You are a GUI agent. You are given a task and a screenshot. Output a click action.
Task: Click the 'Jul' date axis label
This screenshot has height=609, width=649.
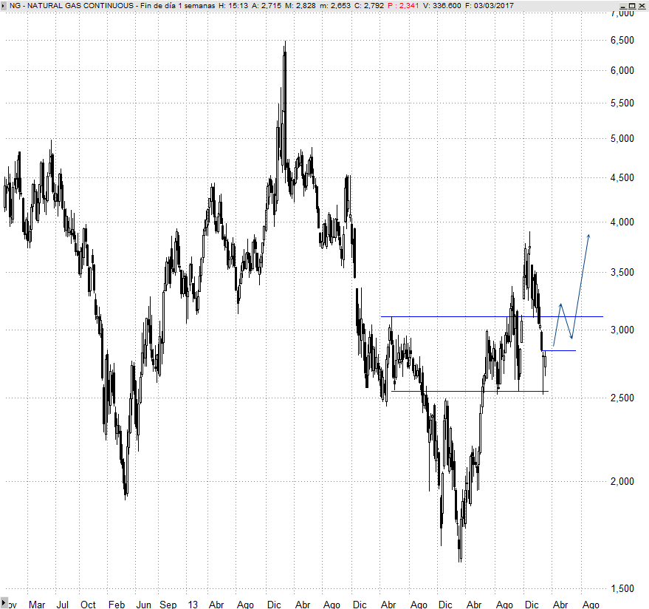[x=63, y=605]
